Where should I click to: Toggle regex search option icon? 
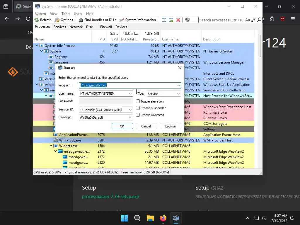click(x=253, y=20)
